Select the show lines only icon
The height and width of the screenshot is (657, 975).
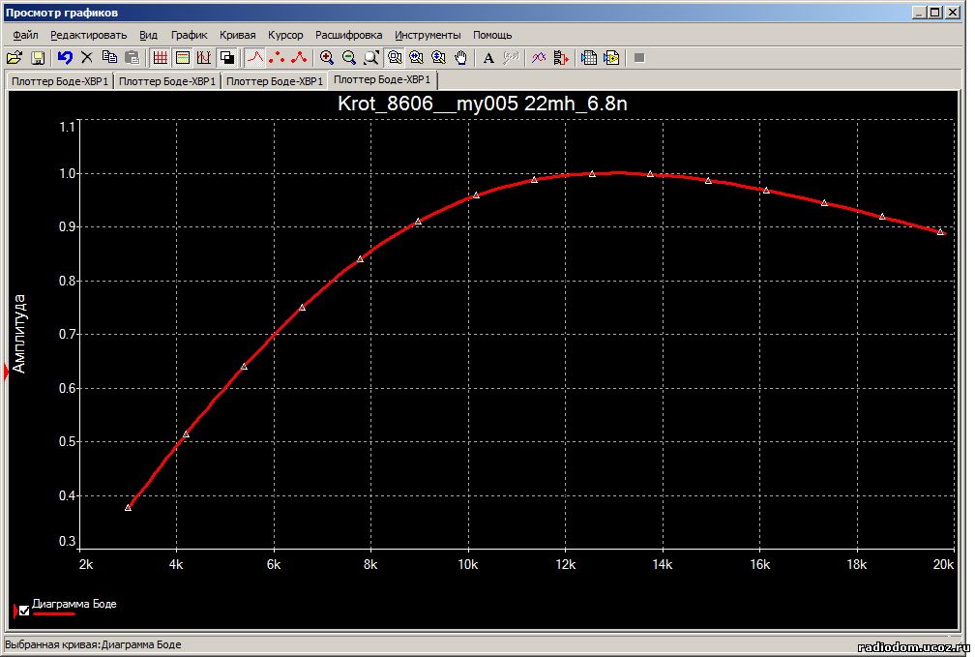(254, 58)
